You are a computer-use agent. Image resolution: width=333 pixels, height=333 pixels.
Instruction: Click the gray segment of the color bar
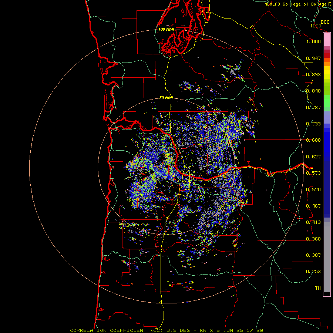click(x=327, y=257)
